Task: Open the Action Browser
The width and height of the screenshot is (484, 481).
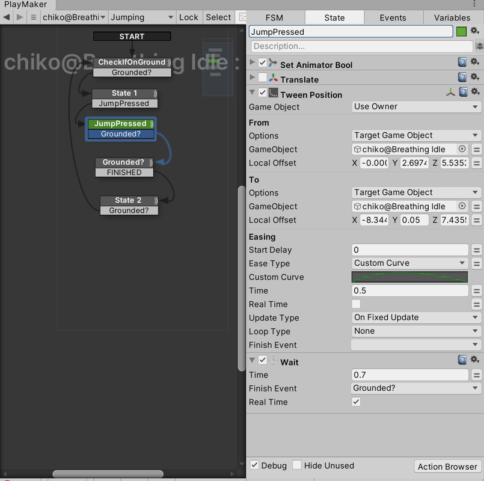Action: click(x=447, y=466)
